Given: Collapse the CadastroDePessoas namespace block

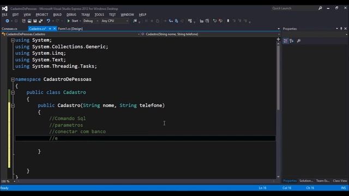Looking at the screenshot, I should [x=13, y=79].
